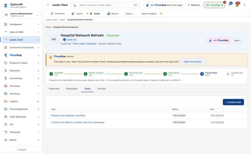This screenshot has height=154, width=251.
Task: Open the Logistic sidebar icon
Action: click(x=5, y=101)
